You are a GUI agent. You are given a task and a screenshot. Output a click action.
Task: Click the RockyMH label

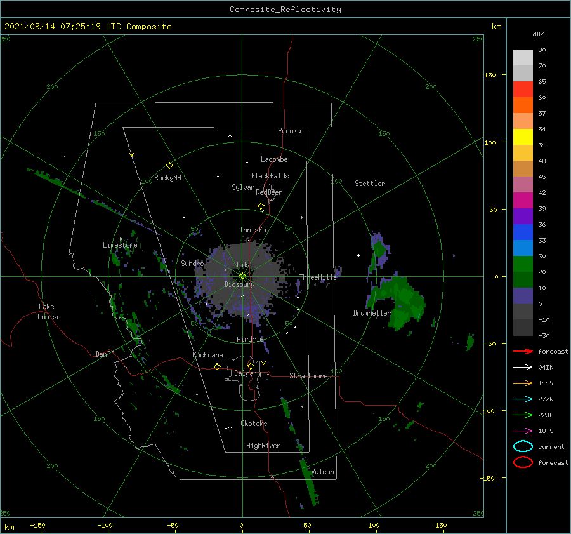pyautogui.click(x=167, y=178)
